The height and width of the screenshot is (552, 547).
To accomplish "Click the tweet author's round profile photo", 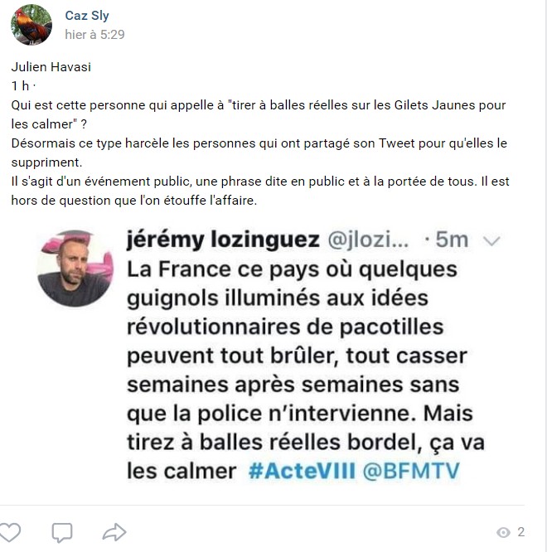I will click(x=75, y=269).
